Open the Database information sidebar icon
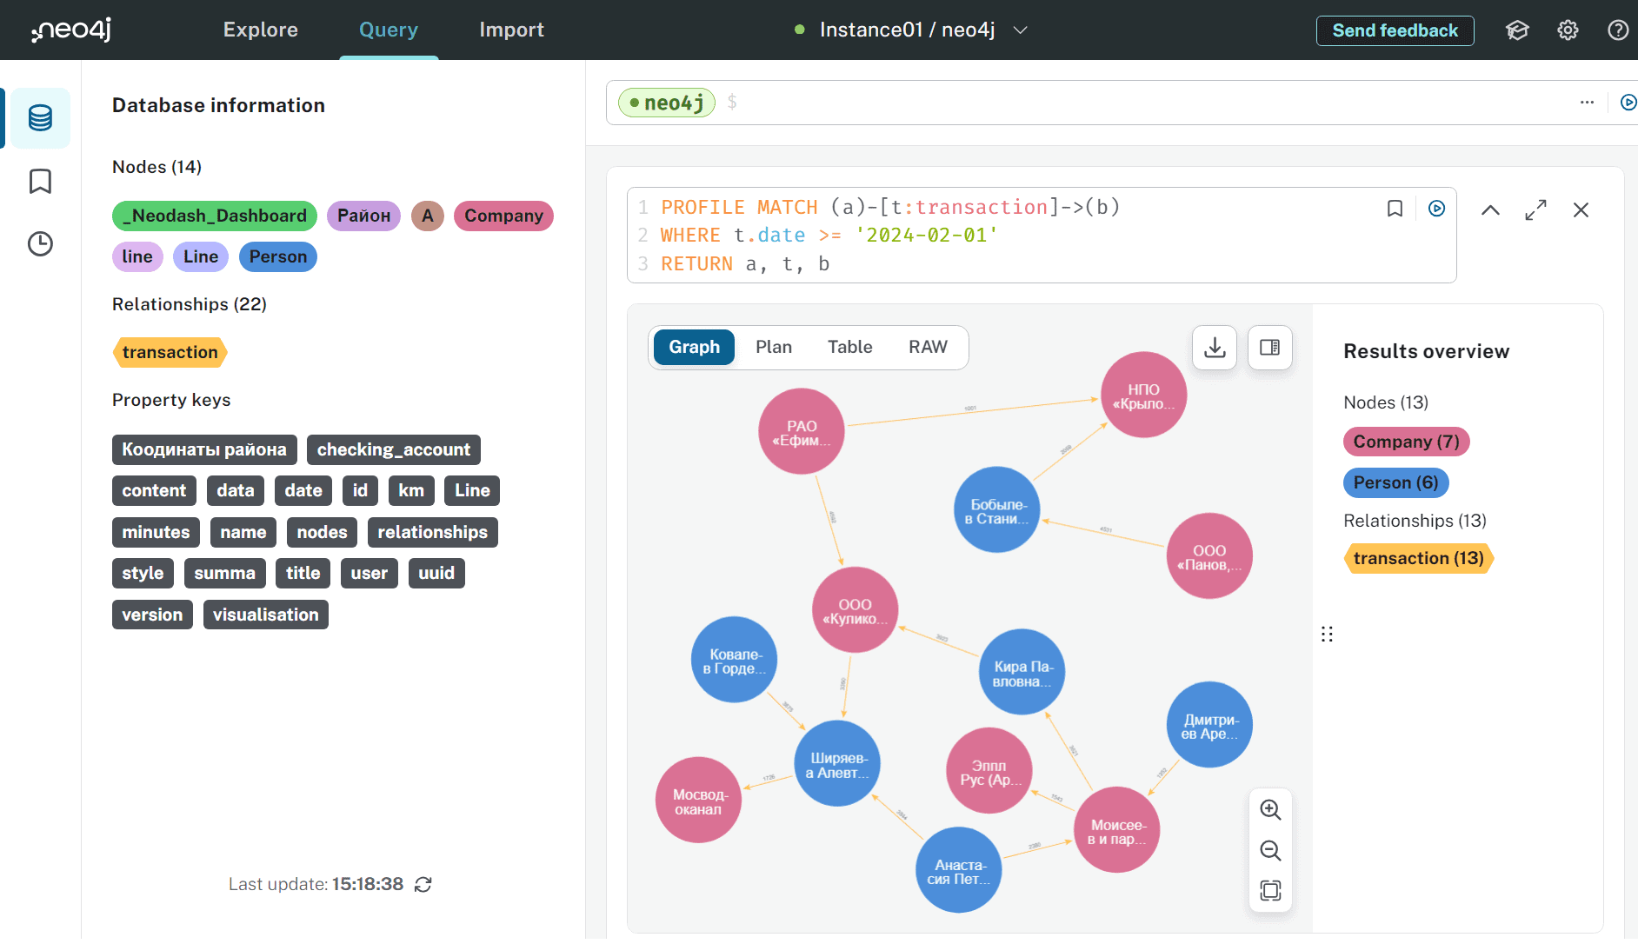The image size is (1638, 944). click(40, 117)
